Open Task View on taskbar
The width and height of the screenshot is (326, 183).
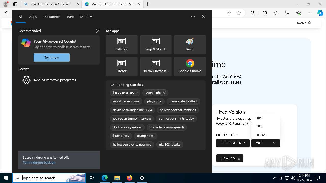pyautogui.click(x=92, y=178)
